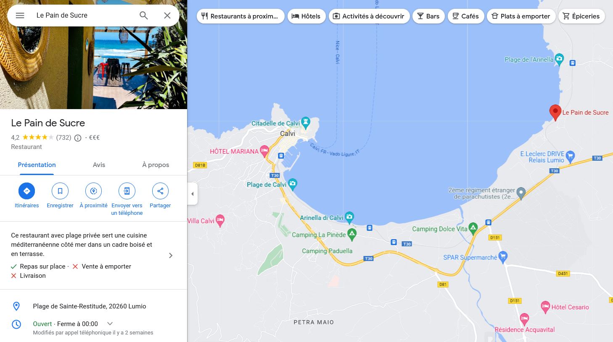Click the Épiceries filter chip
Viewport: 613px width, 342px height.
(x=581, y=16)
